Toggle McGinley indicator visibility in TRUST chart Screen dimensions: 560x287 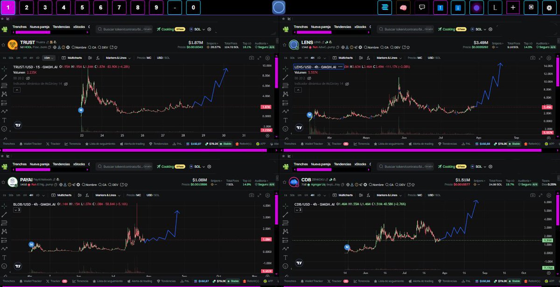click(x=66, y=83)
